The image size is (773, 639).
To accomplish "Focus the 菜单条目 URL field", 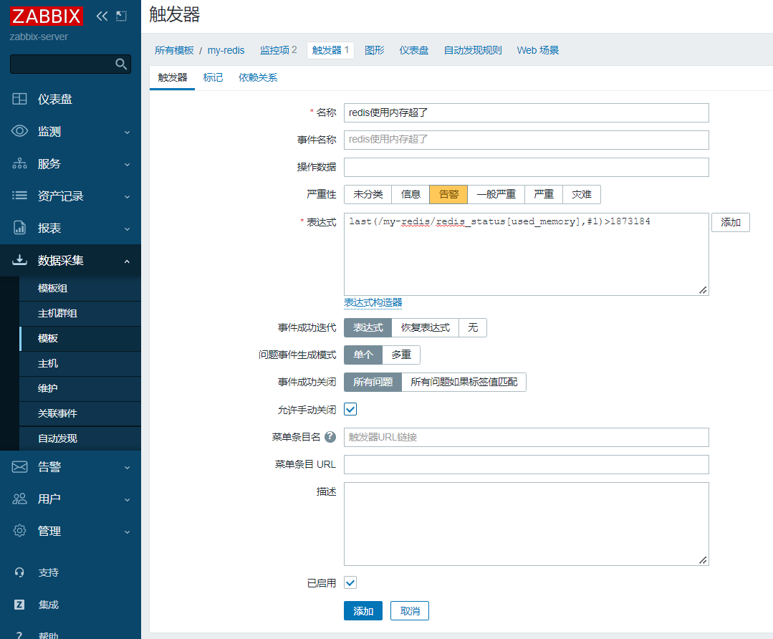I will click(526, 464).
